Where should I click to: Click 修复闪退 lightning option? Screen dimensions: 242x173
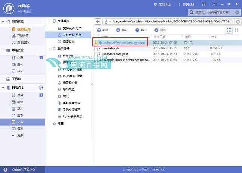(186, 4)
